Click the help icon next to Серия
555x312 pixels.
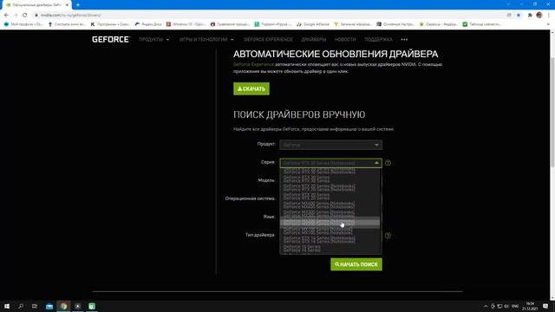[x=388, y=163]
